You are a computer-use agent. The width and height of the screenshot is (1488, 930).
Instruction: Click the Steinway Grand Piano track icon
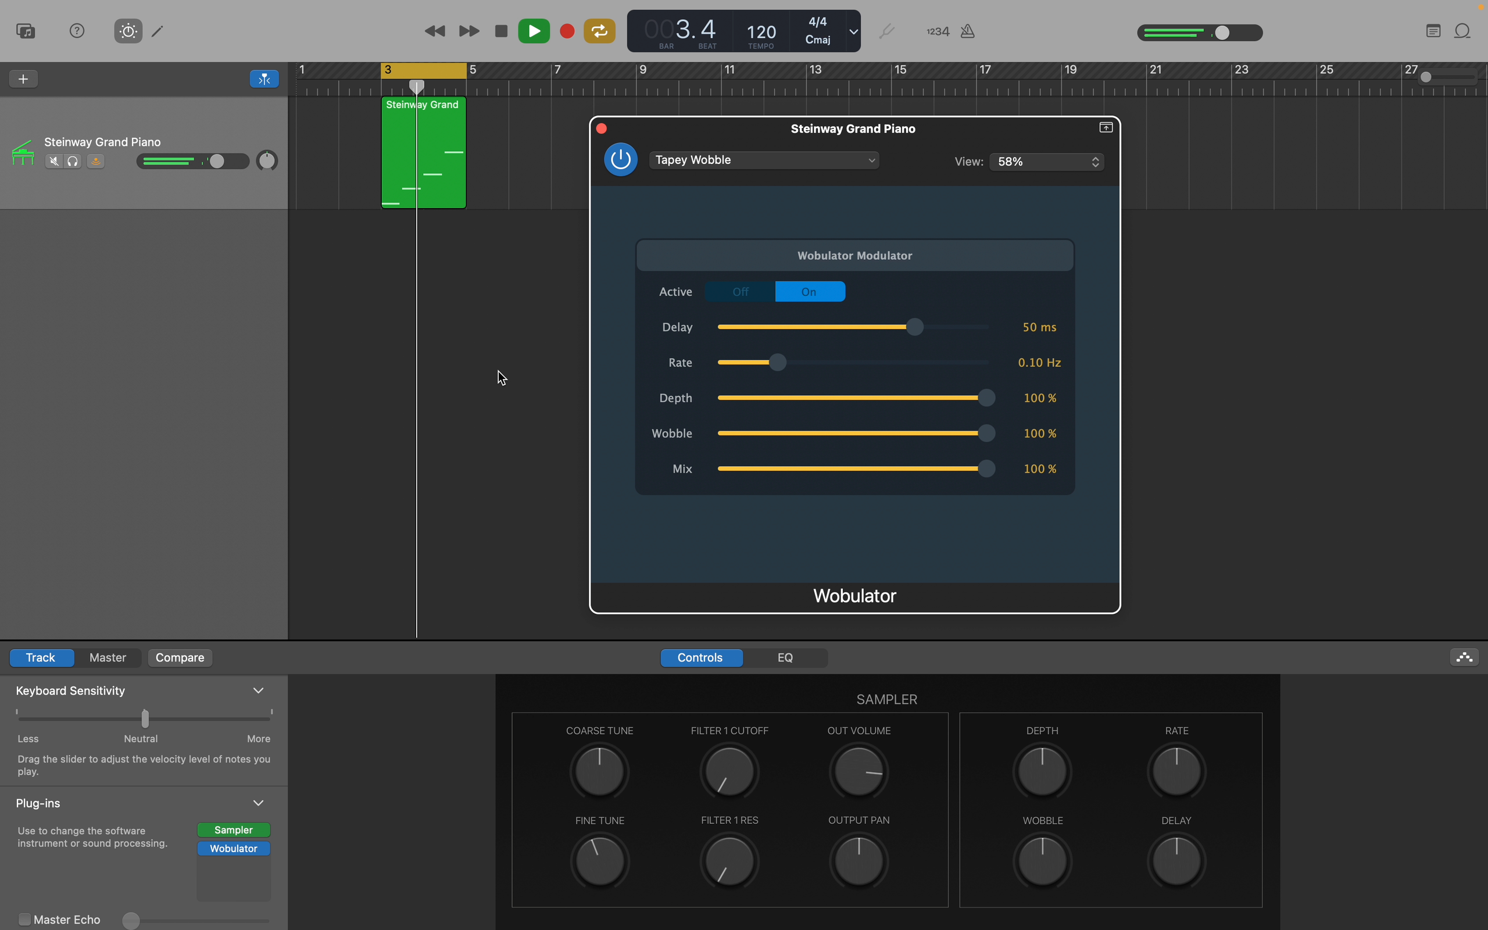[x=23, y=153]
